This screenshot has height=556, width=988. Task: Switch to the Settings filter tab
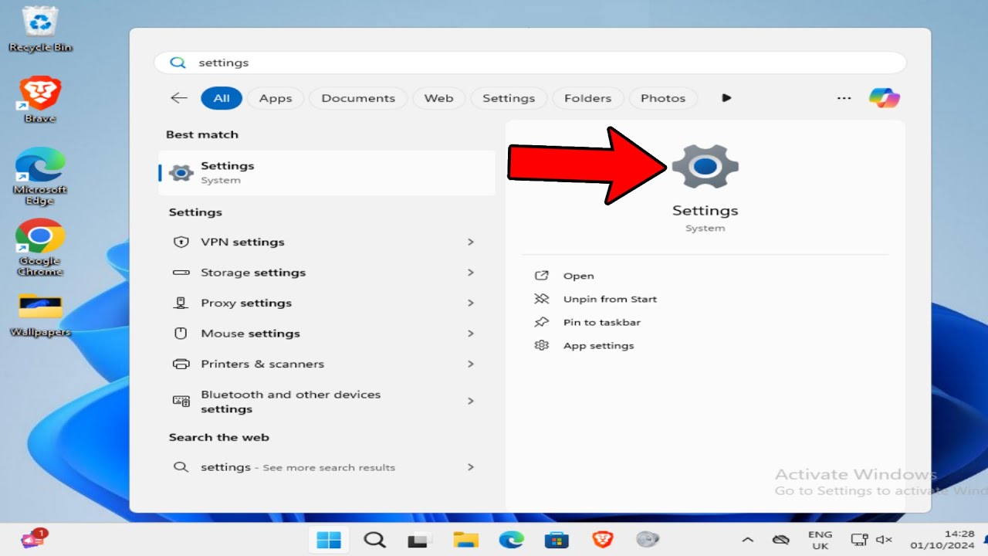(x=509, y=98)
